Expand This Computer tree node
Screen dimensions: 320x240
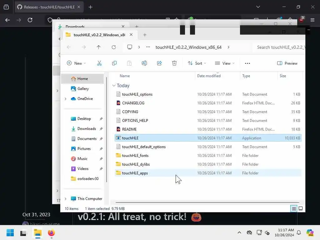coord(66,199)
